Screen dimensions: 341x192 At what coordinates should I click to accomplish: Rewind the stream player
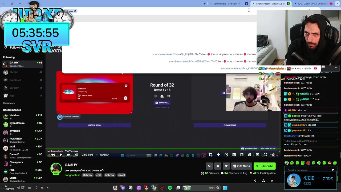point(53,155)
